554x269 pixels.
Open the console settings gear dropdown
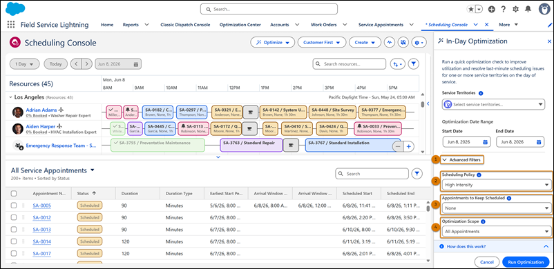[x=419, y=42]
